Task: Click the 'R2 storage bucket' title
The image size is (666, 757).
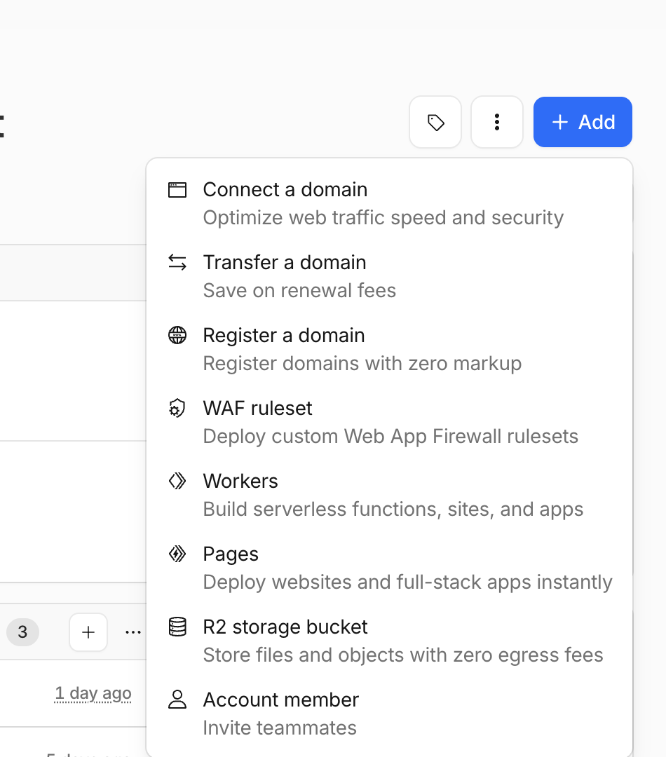Action: click(285, 627)
